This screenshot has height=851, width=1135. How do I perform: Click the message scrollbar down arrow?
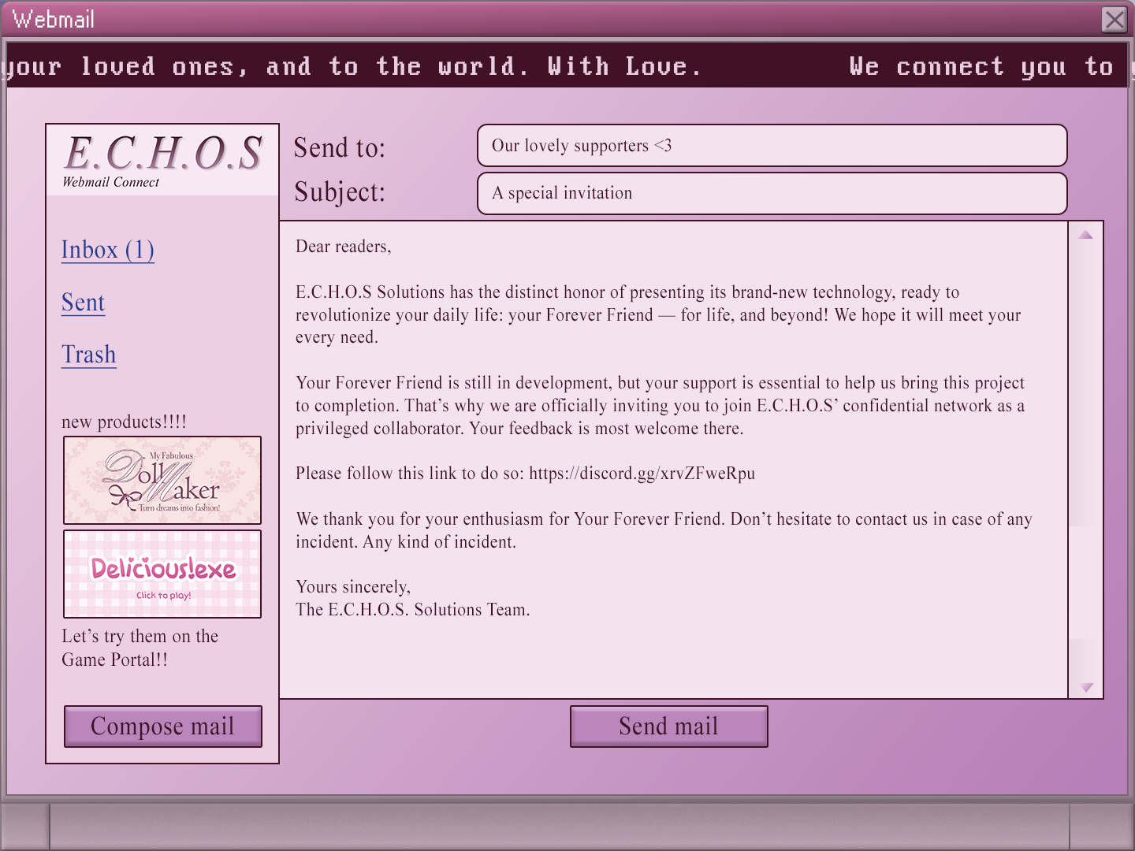click(x=1085, y=687)
